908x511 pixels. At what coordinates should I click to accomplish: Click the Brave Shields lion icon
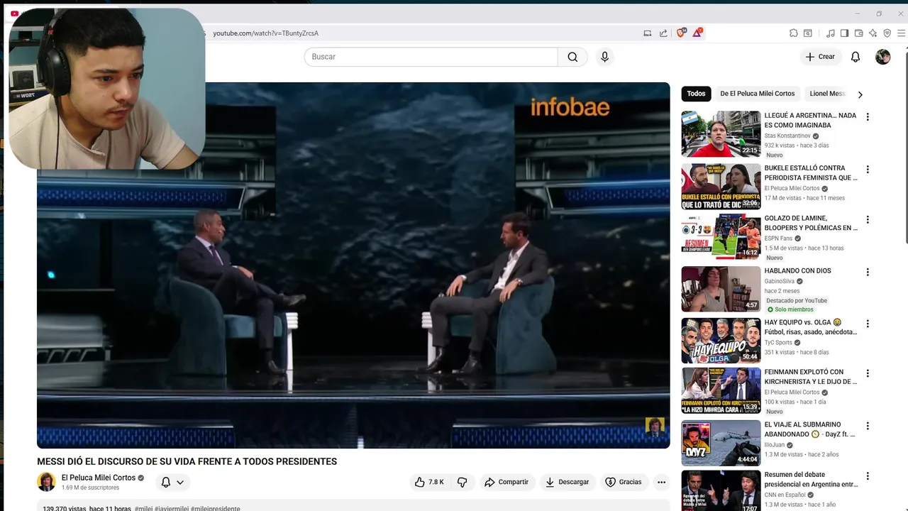[x=682, y=33]
